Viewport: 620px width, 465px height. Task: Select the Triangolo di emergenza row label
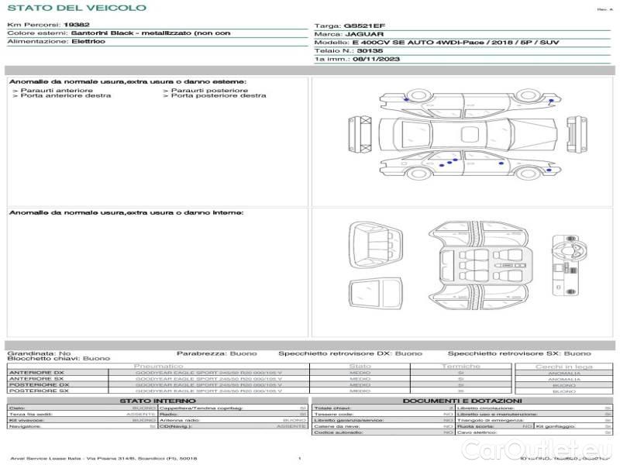[x=491, y=420]
